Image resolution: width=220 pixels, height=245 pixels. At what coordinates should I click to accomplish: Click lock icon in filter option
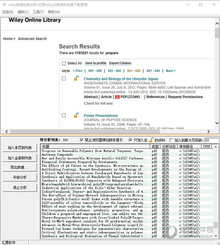click(x=151, y=140)
